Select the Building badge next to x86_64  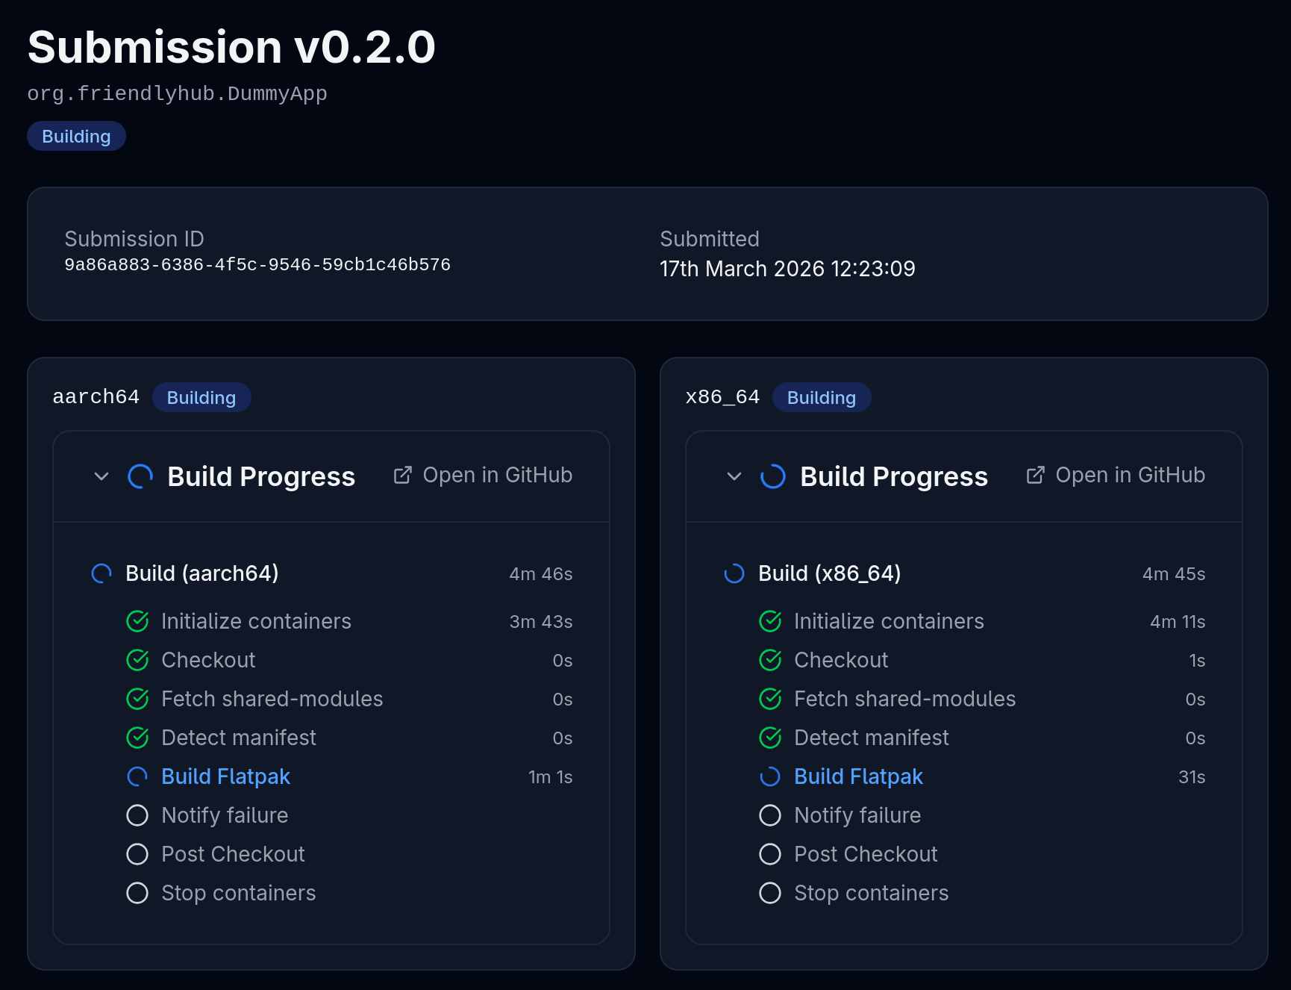(821, 397)
